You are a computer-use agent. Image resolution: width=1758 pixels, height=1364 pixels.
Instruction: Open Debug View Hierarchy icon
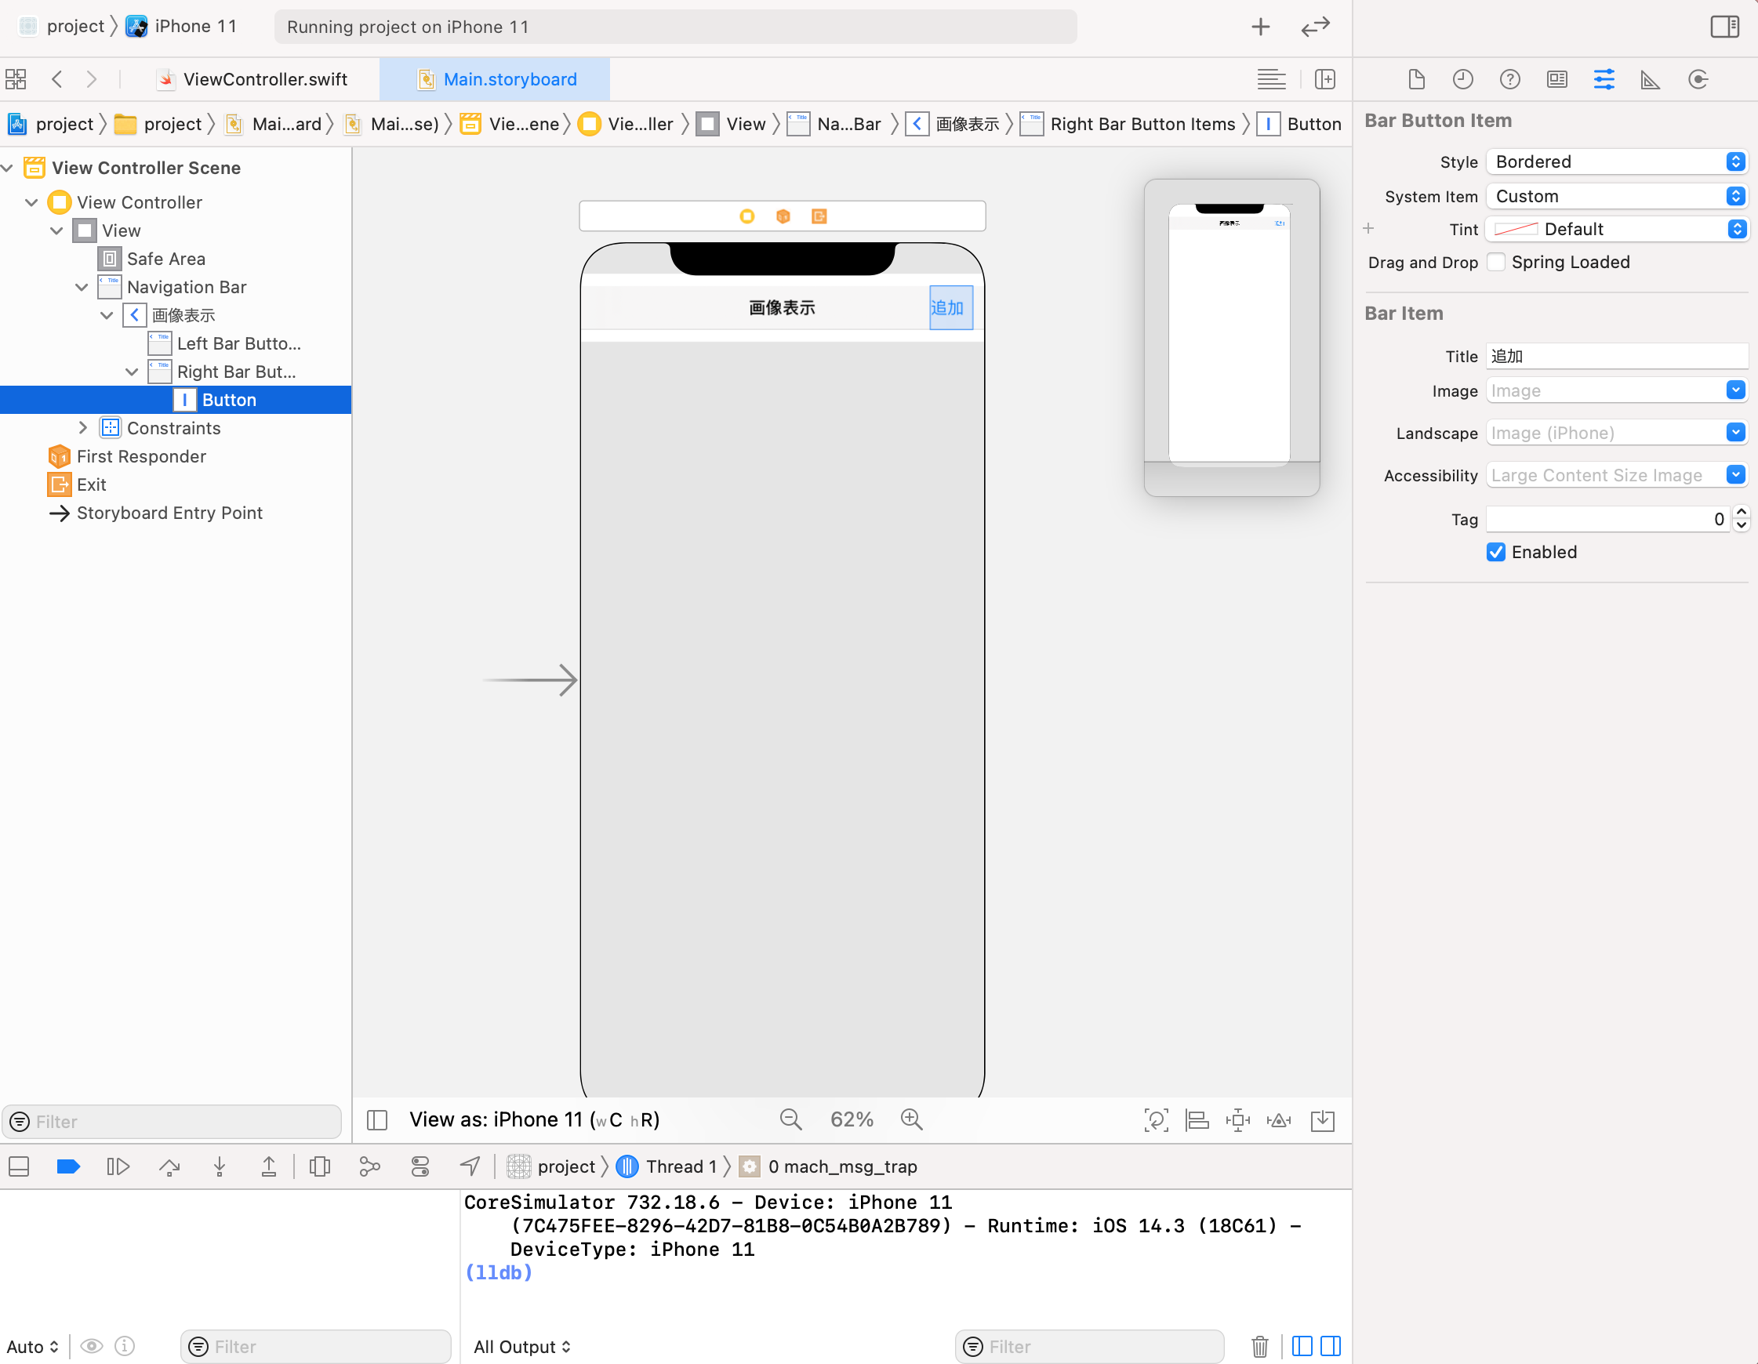320,1166
